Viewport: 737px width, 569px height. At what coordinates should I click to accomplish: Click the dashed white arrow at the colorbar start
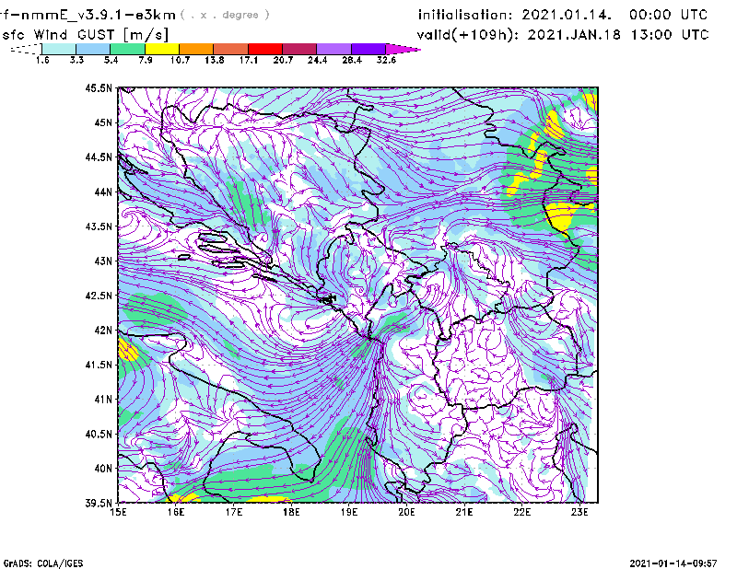[x=26, y=49]
